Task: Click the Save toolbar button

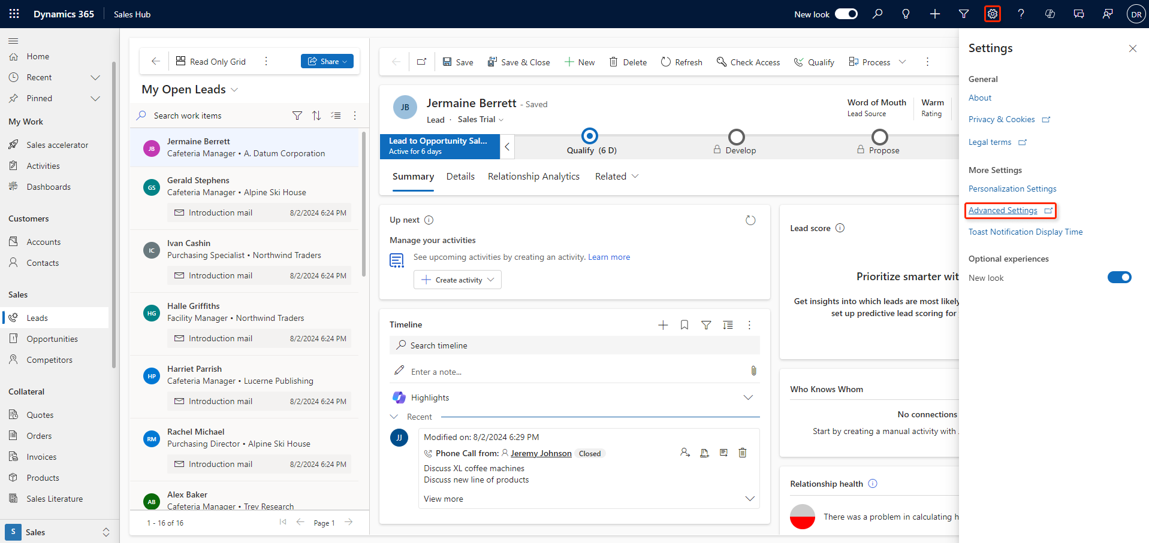Action: coord(458,62)
